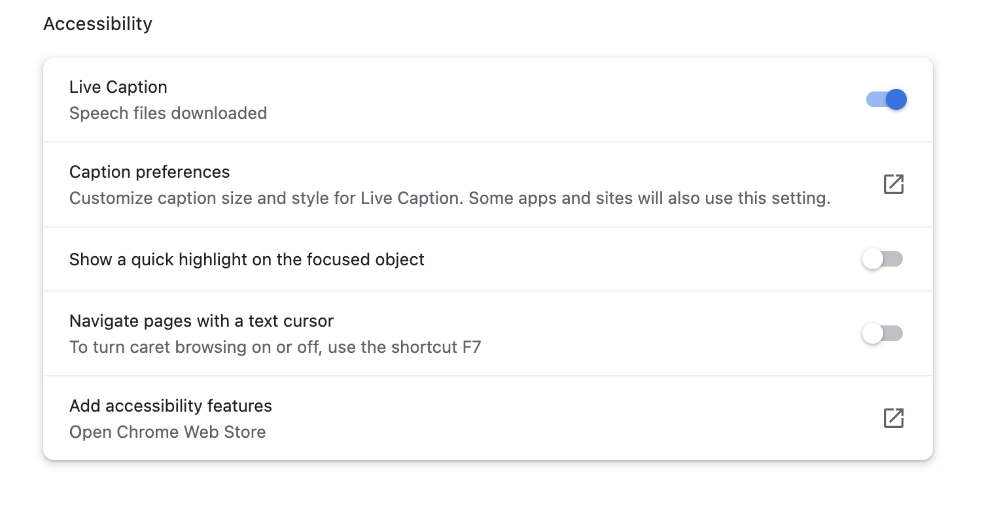Click "Navigate pages with a text cursor" label

pyautogui.click(x=202, y=321)
